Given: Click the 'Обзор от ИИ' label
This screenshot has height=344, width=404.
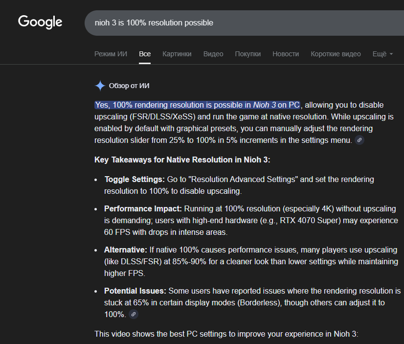Looking at the screenshot, I should pyautogui.click(x=129, y=86).
